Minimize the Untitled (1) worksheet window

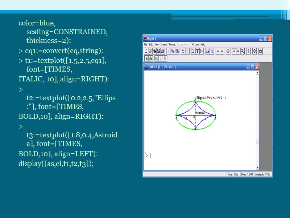(x=248, y=67)
